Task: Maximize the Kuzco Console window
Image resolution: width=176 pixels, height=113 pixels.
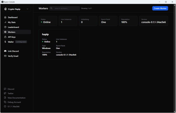Action: point(166,2)
